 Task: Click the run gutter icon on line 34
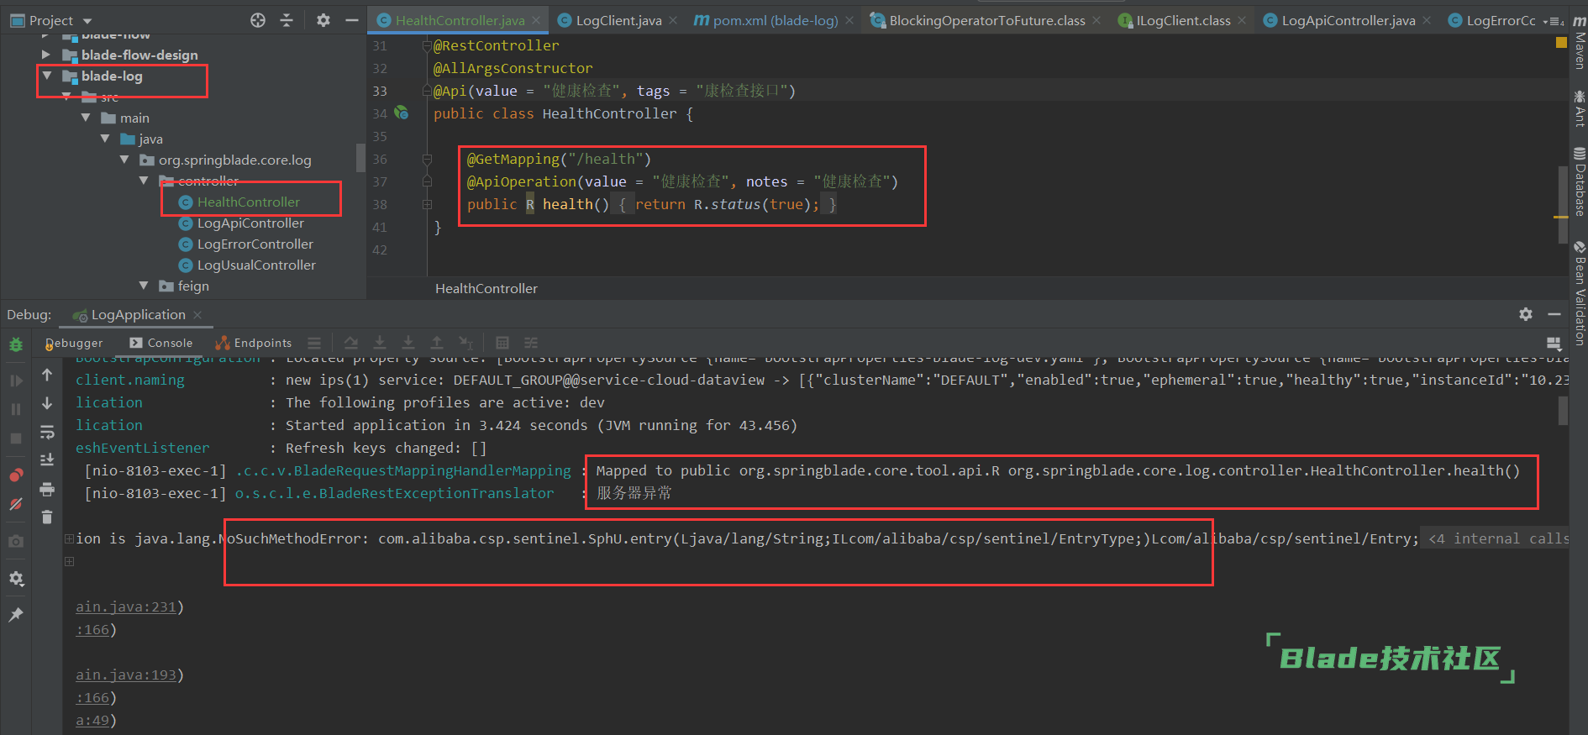(402, 113)
